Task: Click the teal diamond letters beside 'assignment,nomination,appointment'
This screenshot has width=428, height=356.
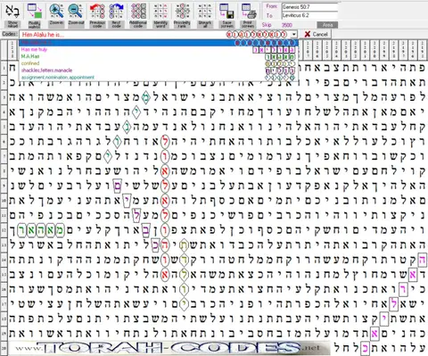Action: tap(280, 78)
